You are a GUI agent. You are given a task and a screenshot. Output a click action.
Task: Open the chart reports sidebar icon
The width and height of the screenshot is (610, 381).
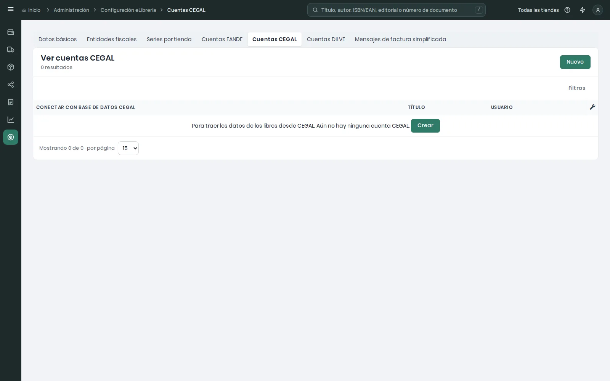11,120
